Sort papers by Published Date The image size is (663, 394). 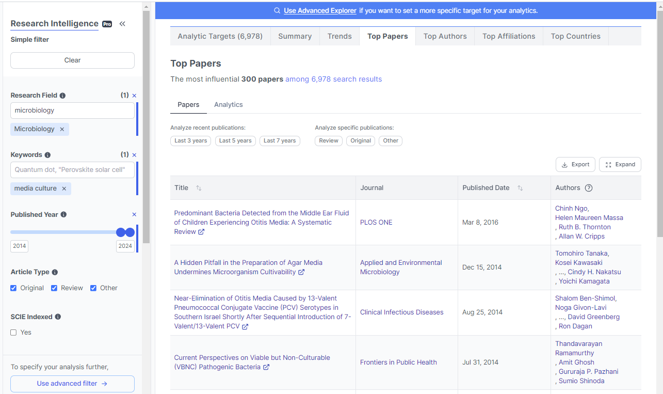tap(521, 188)
